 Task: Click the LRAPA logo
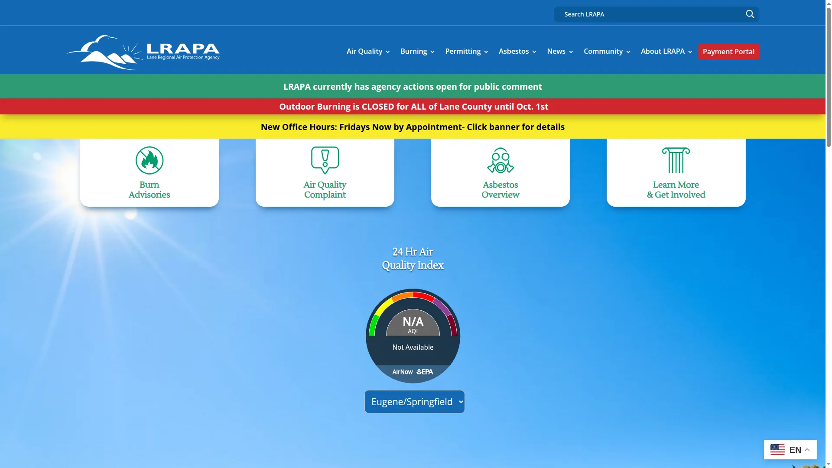pyautogui.click(x=143, y=52)
